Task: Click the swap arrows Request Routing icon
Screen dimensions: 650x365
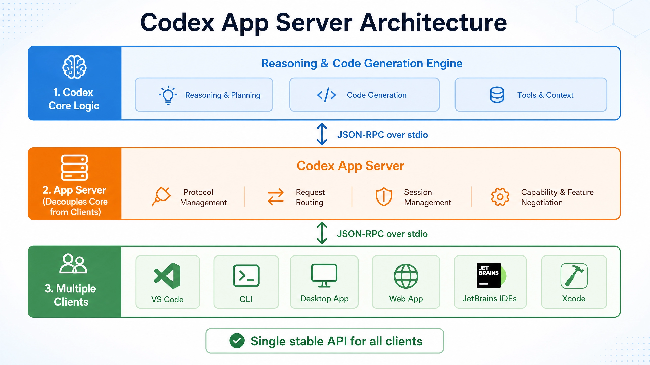Action: tap(276, 197)
